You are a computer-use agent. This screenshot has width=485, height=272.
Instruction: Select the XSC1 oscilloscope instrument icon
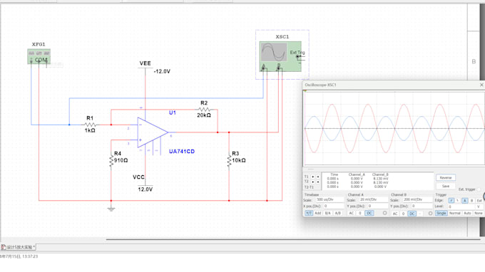click(x=280, y=56)
